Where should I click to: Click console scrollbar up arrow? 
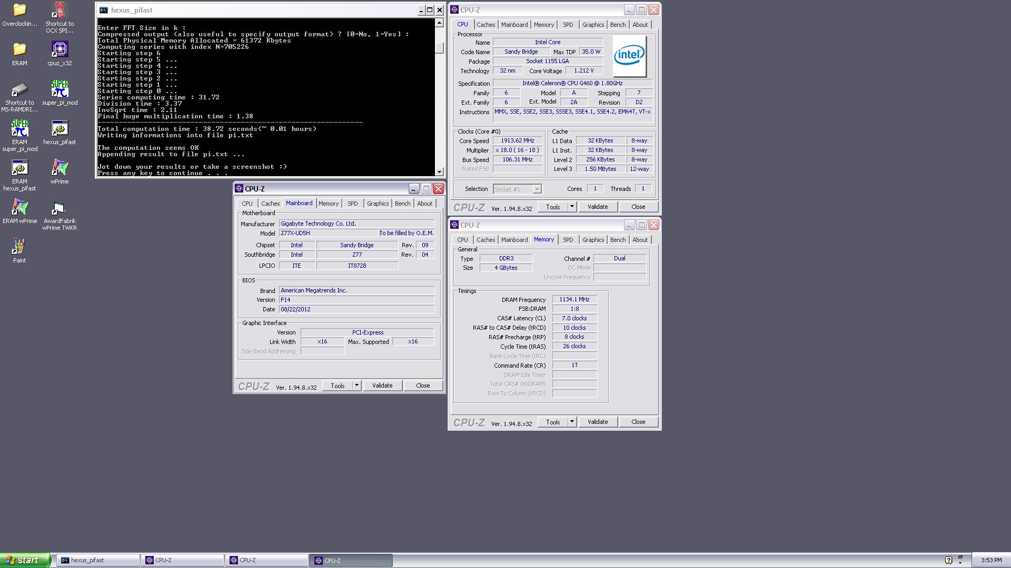point(439,23)
